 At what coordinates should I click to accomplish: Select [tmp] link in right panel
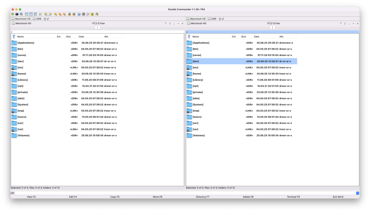pos(242,111)
